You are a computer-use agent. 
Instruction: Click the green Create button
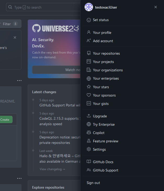(6, 119)
